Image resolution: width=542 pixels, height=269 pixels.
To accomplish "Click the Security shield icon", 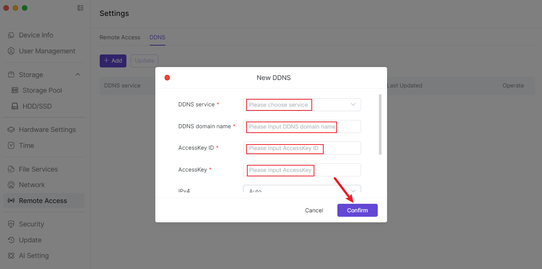I will (11, 224).
